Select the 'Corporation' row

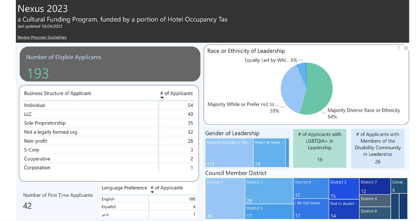pos(108,168)
